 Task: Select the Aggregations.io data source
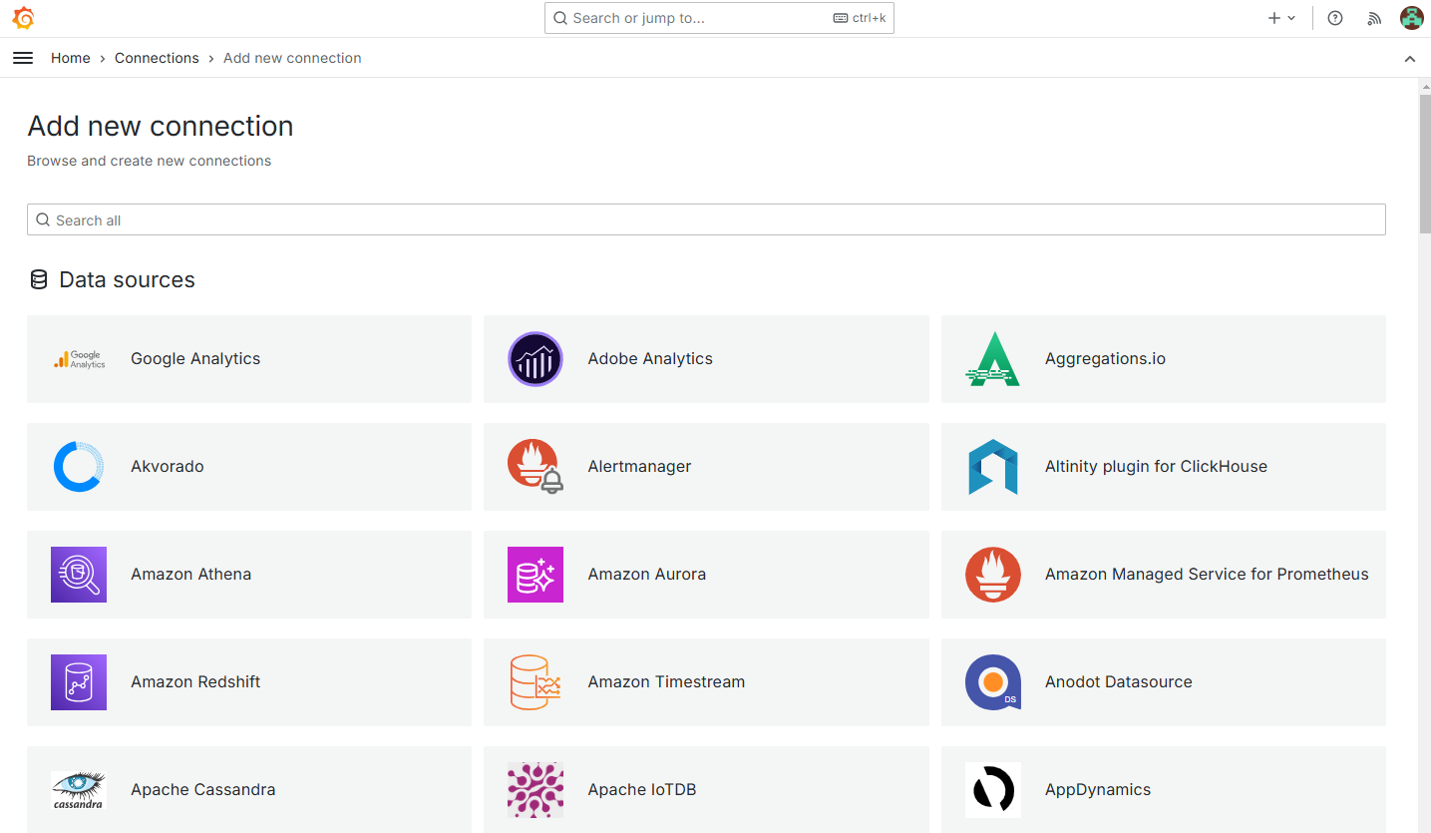click(x=1164, y=359)
